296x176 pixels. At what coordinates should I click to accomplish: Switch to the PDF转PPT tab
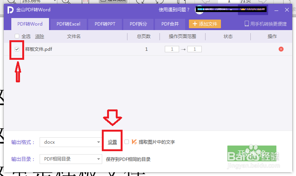coord(105,24)
